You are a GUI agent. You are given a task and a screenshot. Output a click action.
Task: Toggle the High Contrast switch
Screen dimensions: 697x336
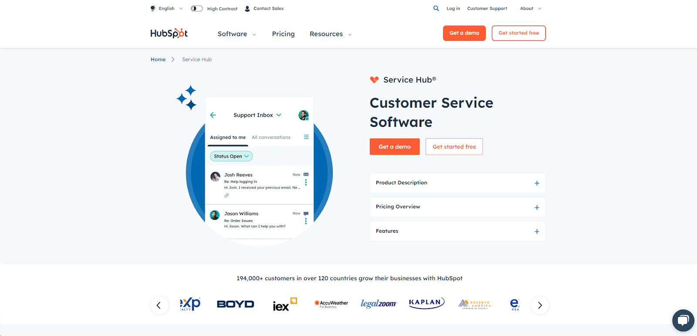(x=197, y=8)
